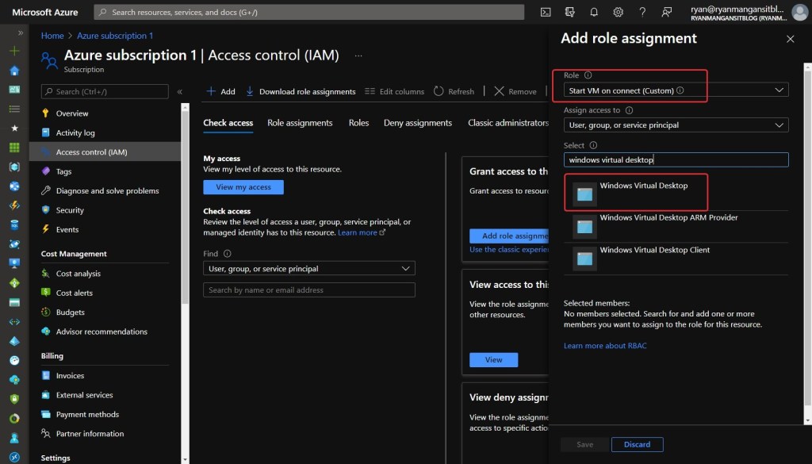Open Azure Active Directory pyramid icon

tap(14, 341)
